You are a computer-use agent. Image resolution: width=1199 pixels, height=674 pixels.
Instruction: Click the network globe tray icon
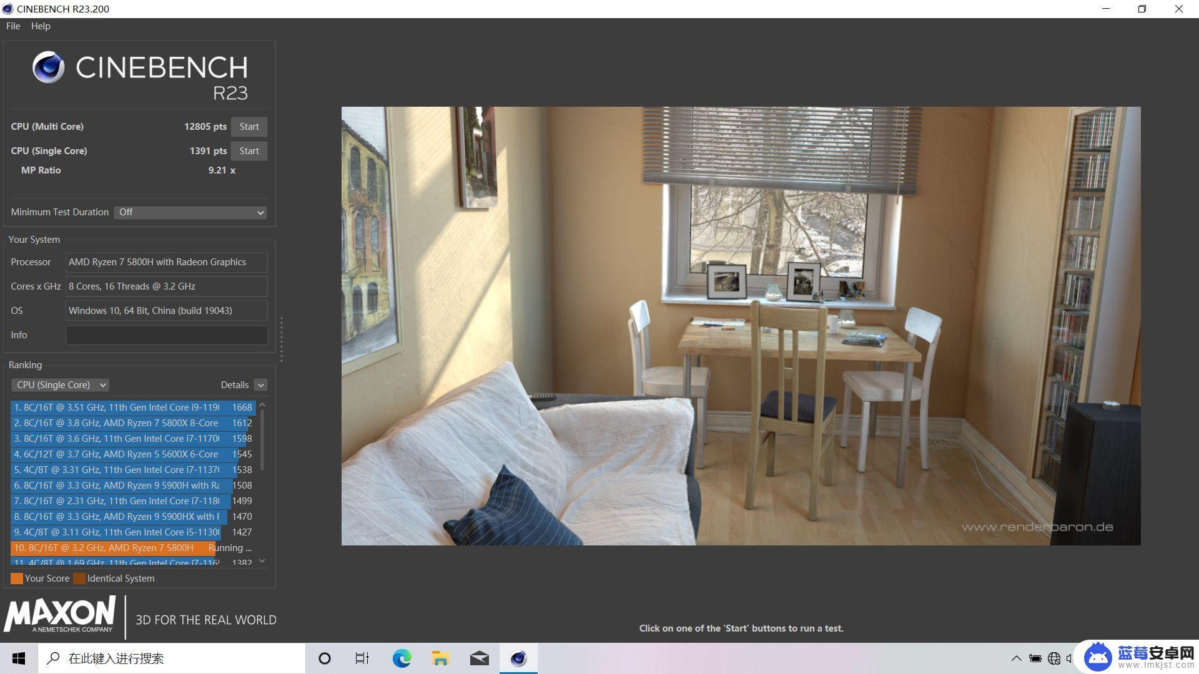pyautogui.click(x=1054, y=658)
